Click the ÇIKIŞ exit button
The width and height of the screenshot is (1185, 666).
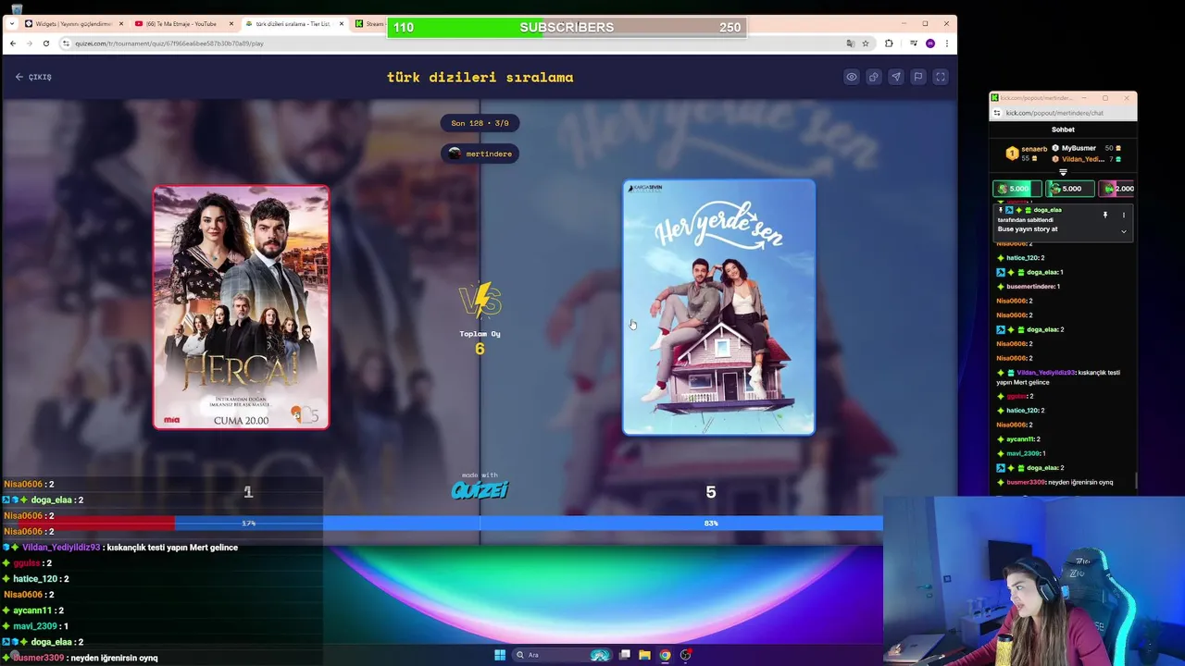33,77
